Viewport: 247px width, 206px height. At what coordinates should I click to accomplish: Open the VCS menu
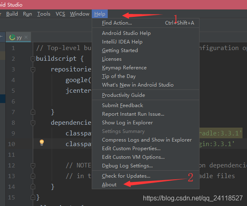pyautogui.click(x=60, y=14)
